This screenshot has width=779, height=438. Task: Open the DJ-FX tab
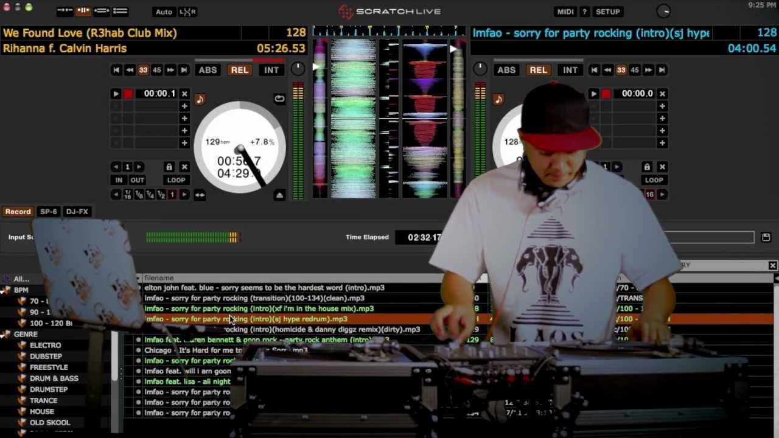tap(77, 212)
